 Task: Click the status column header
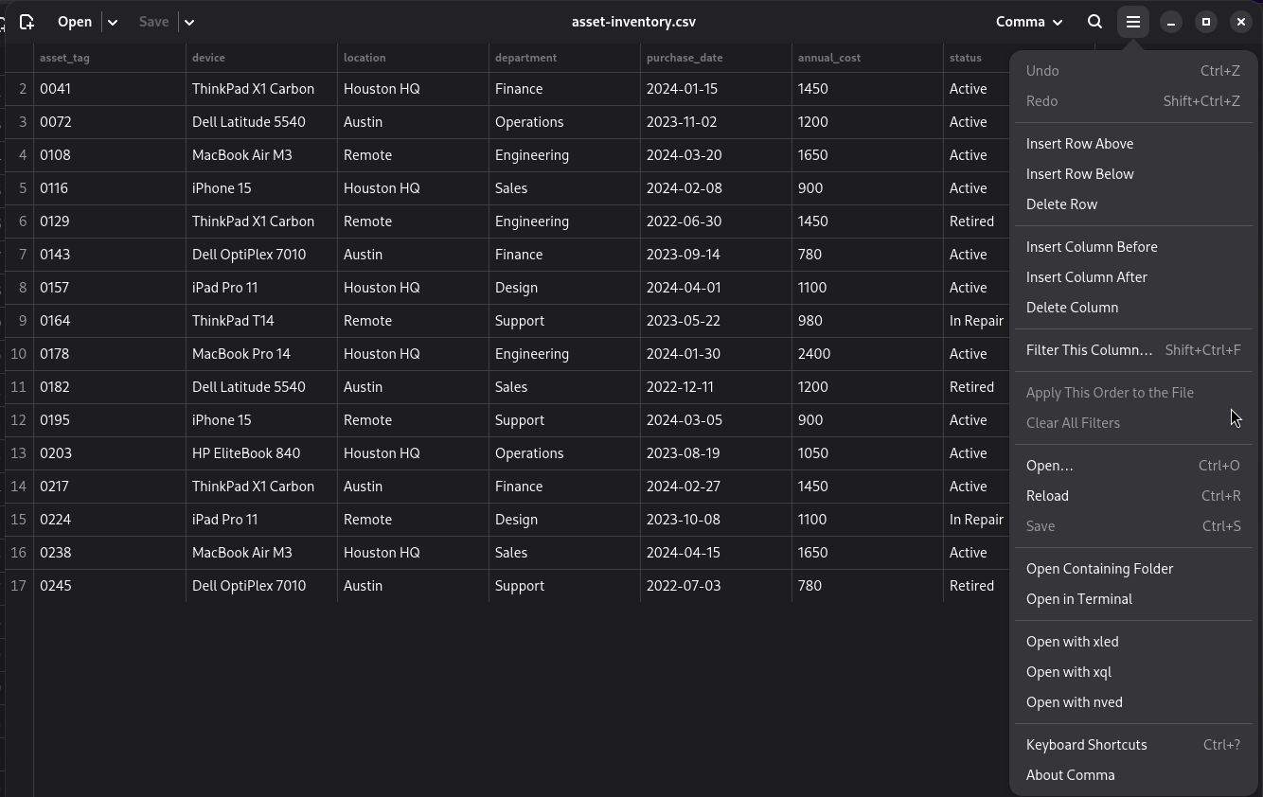point(977,58)
